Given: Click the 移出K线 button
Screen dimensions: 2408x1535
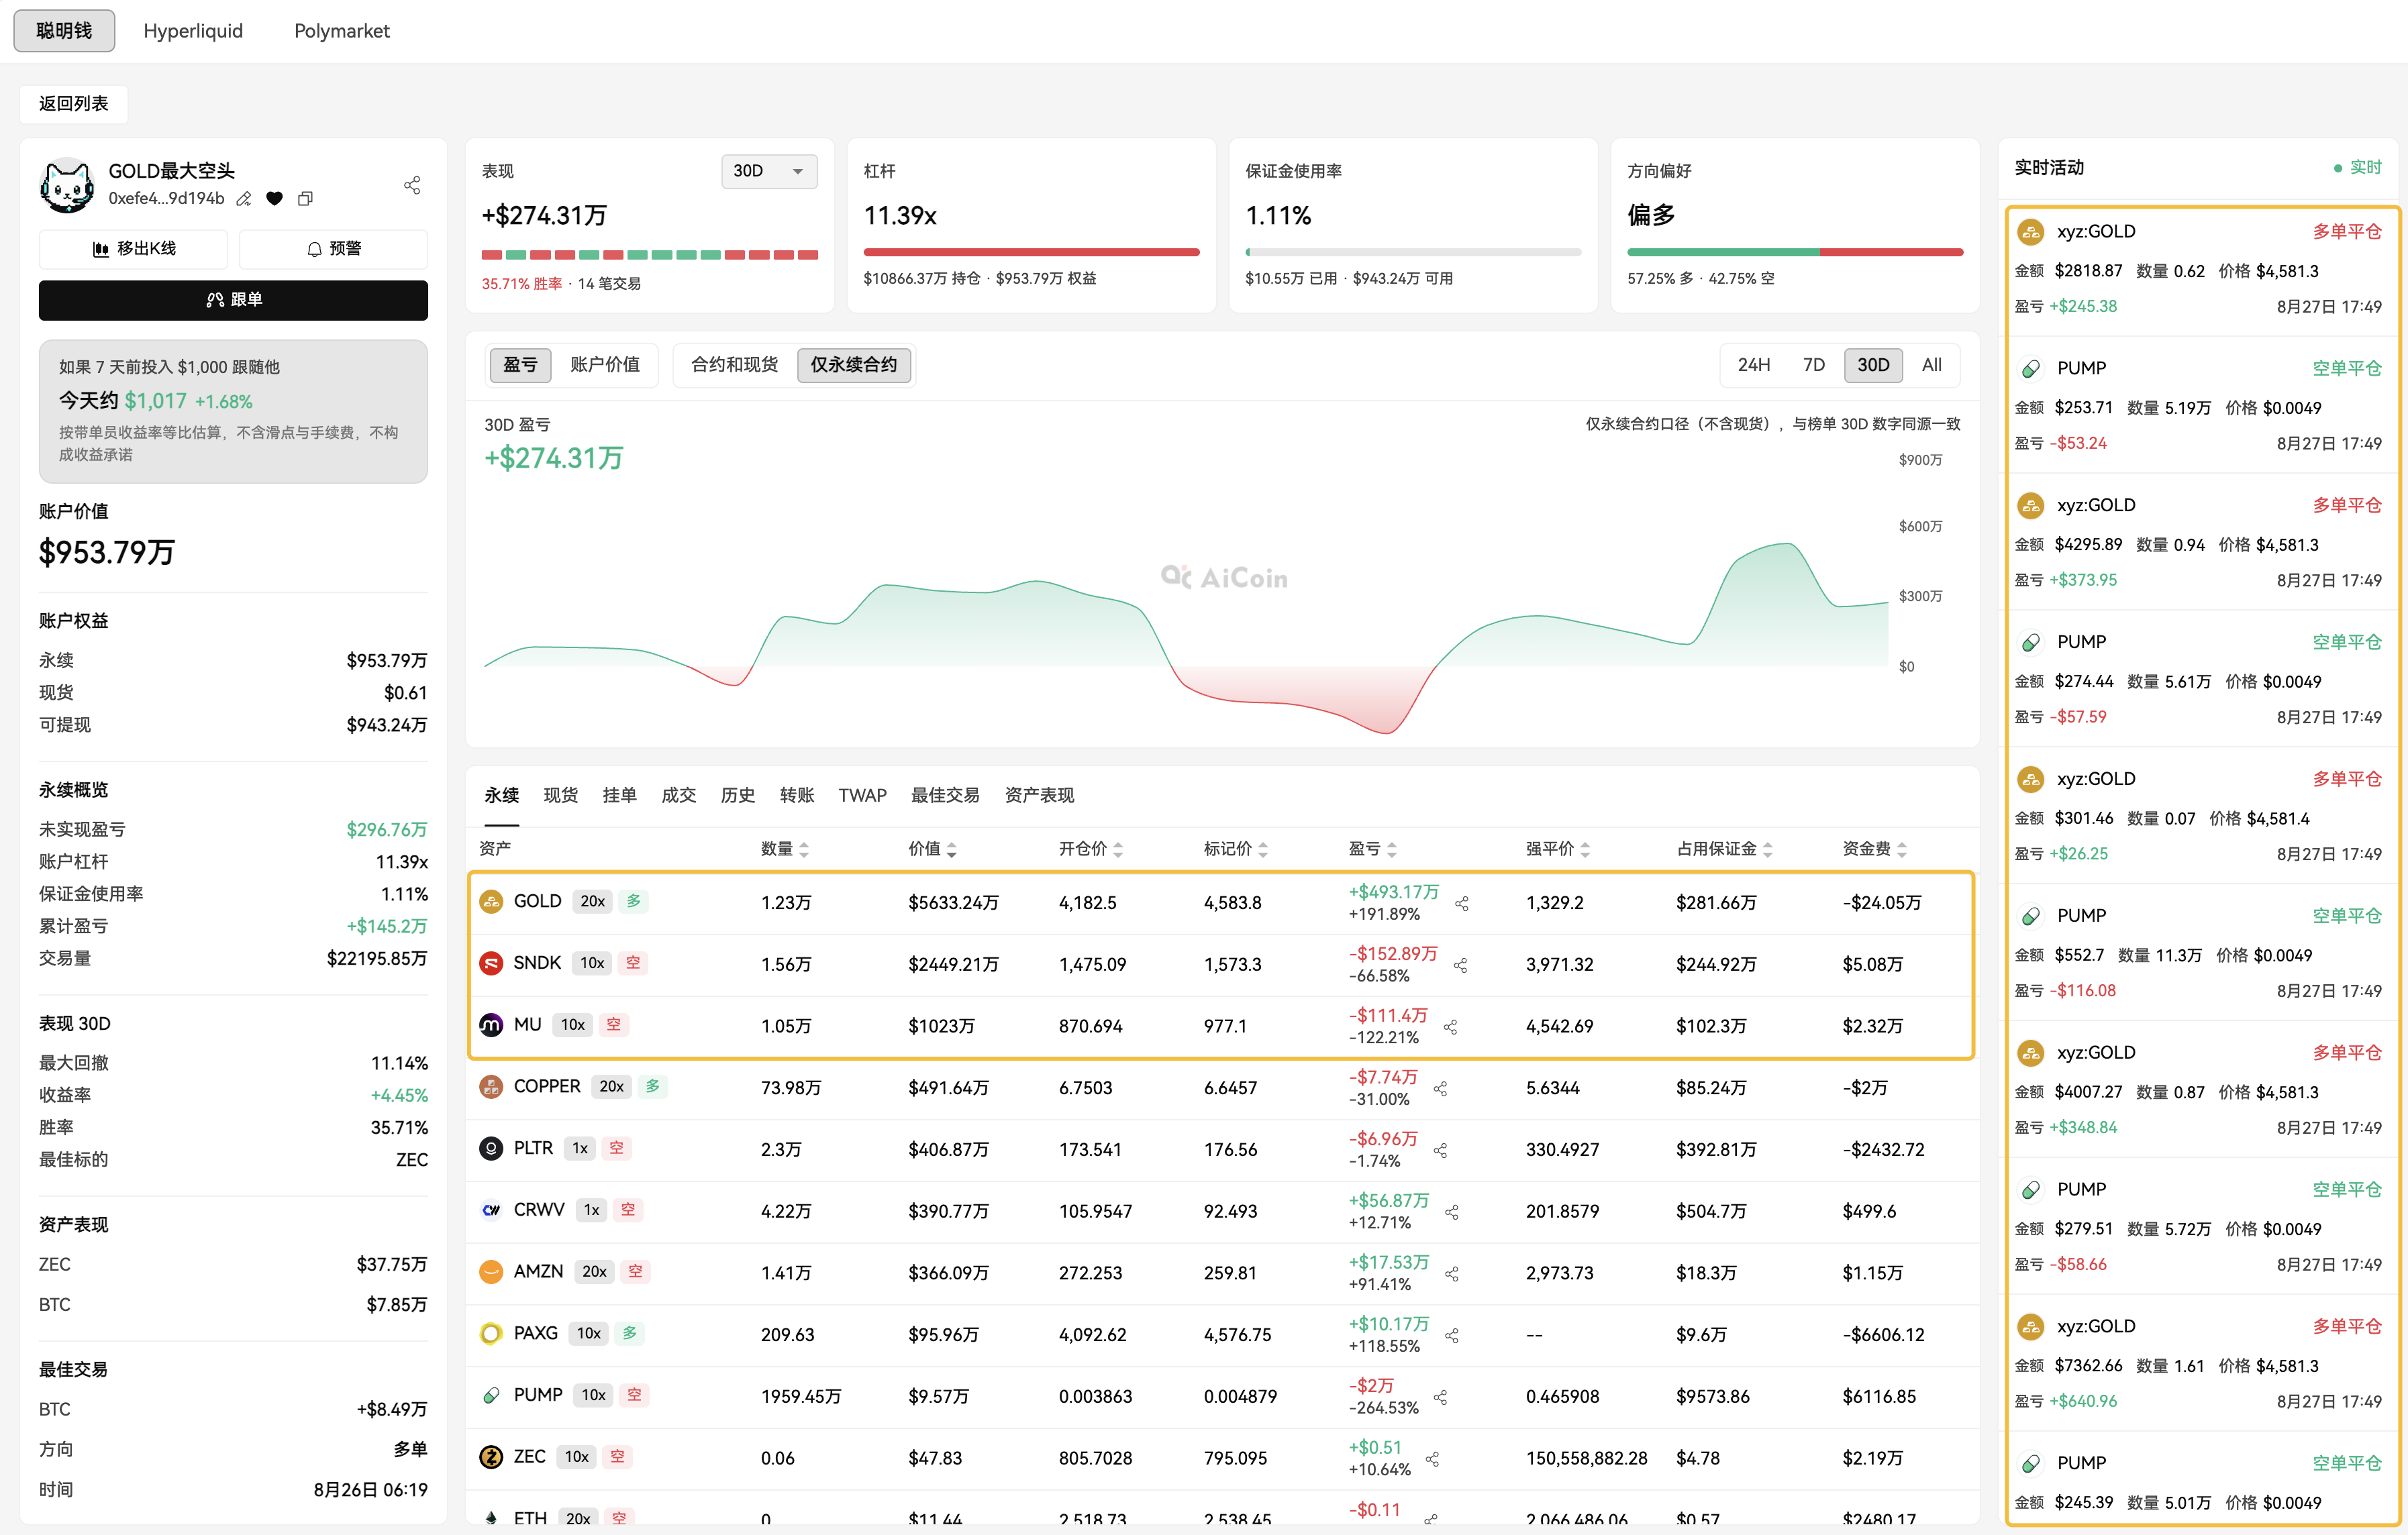Looking at the screenshot, I should click(x=133, y=249).
